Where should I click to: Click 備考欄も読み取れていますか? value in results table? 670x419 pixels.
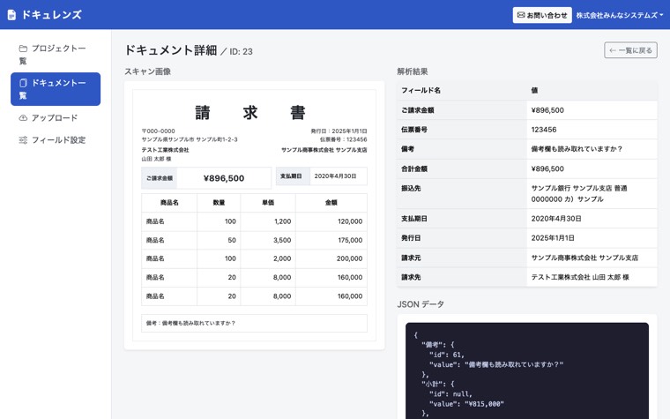pos(577,149)
